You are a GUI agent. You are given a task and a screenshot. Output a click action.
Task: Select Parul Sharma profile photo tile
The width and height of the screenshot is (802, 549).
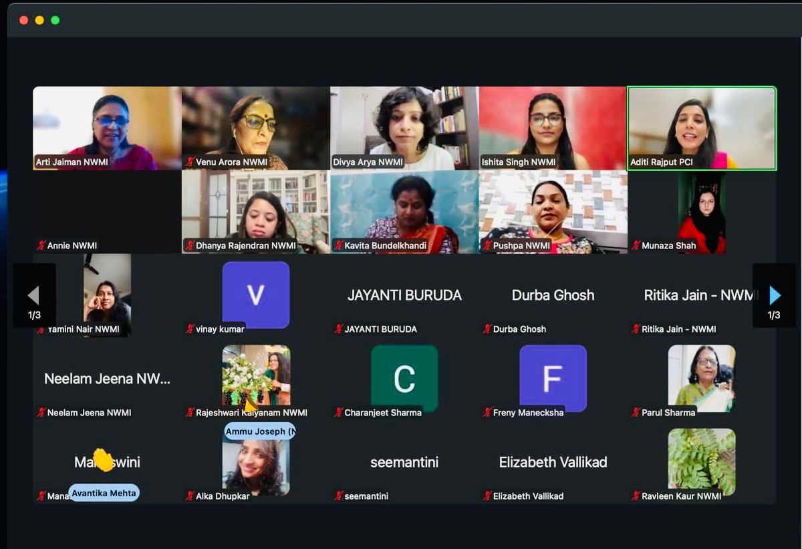pos(702,378)
